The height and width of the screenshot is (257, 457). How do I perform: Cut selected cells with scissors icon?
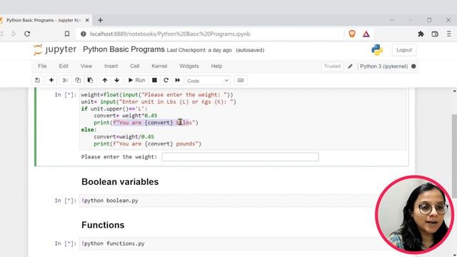click(66, 80)
